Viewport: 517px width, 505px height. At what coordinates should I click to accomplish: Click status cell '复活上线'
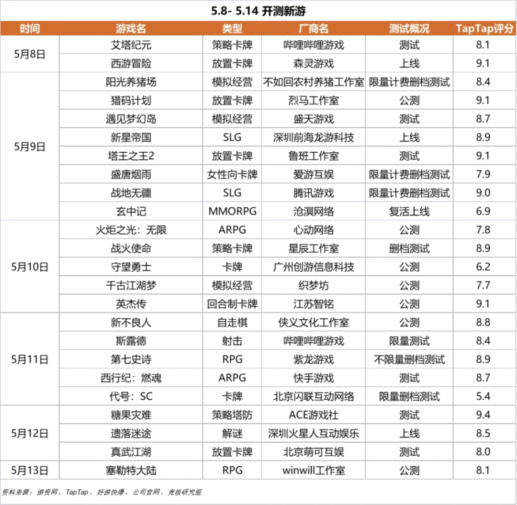coord(409,211)
